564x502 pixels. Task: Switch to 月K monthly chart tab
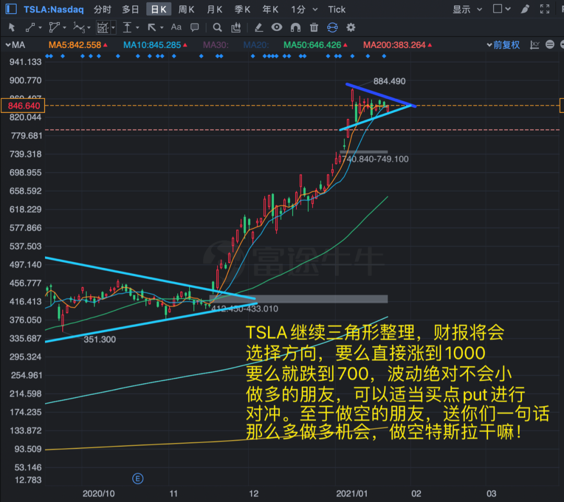click(x=215, y=9)
